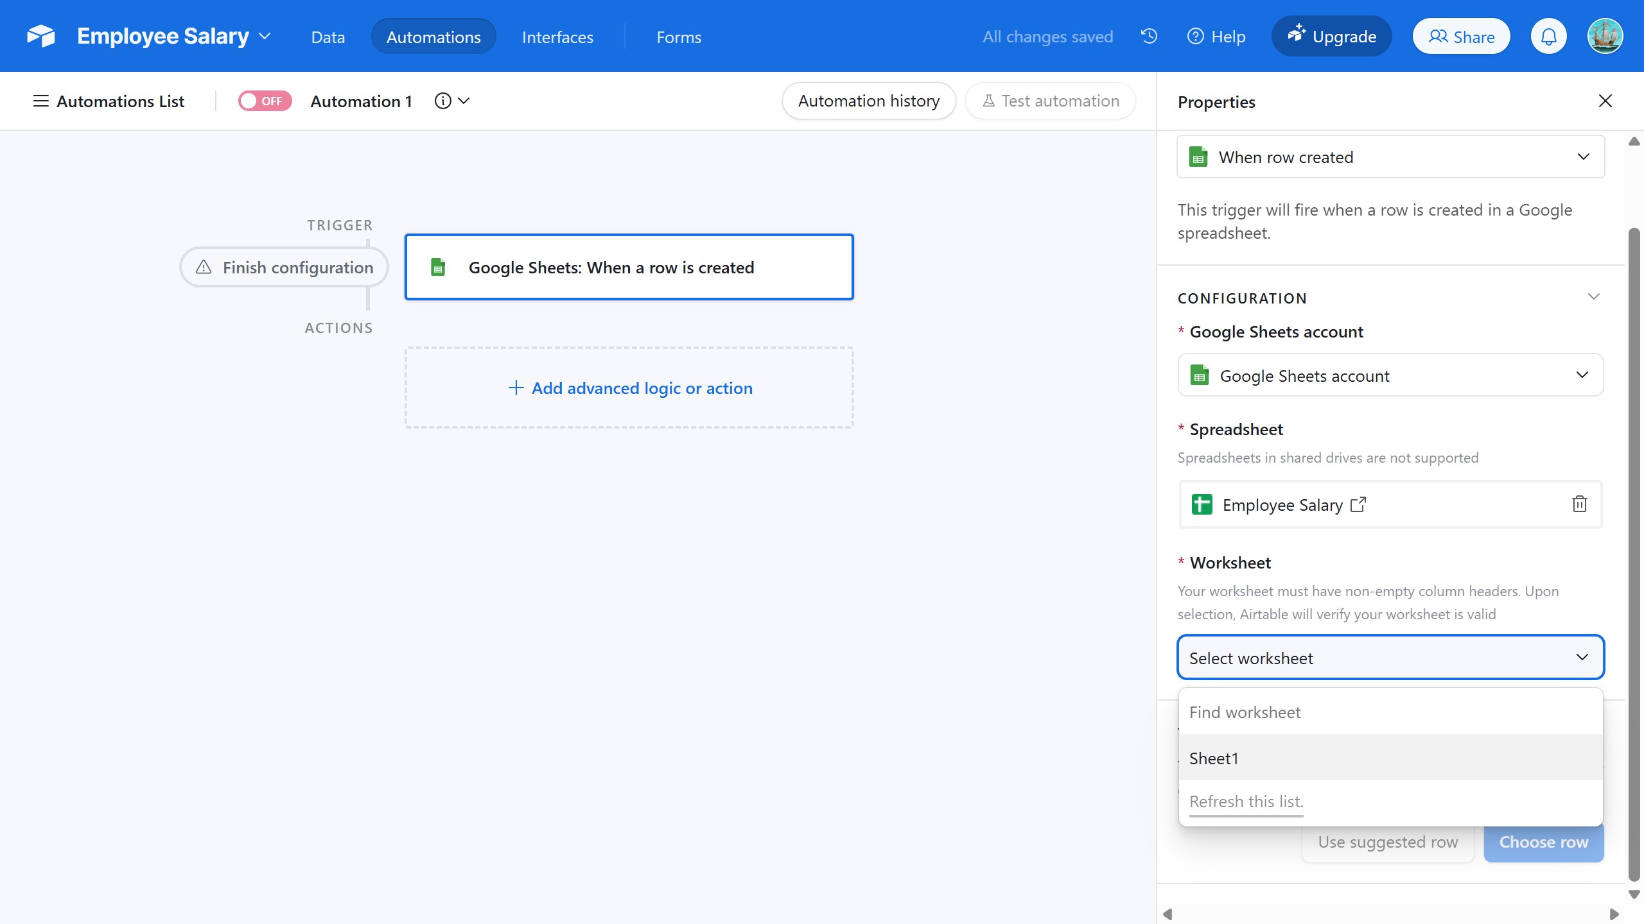The width and height of the screenshot is (1644, 924).
Task: Click the Airtable logo icon
Action: coord(41,36)
